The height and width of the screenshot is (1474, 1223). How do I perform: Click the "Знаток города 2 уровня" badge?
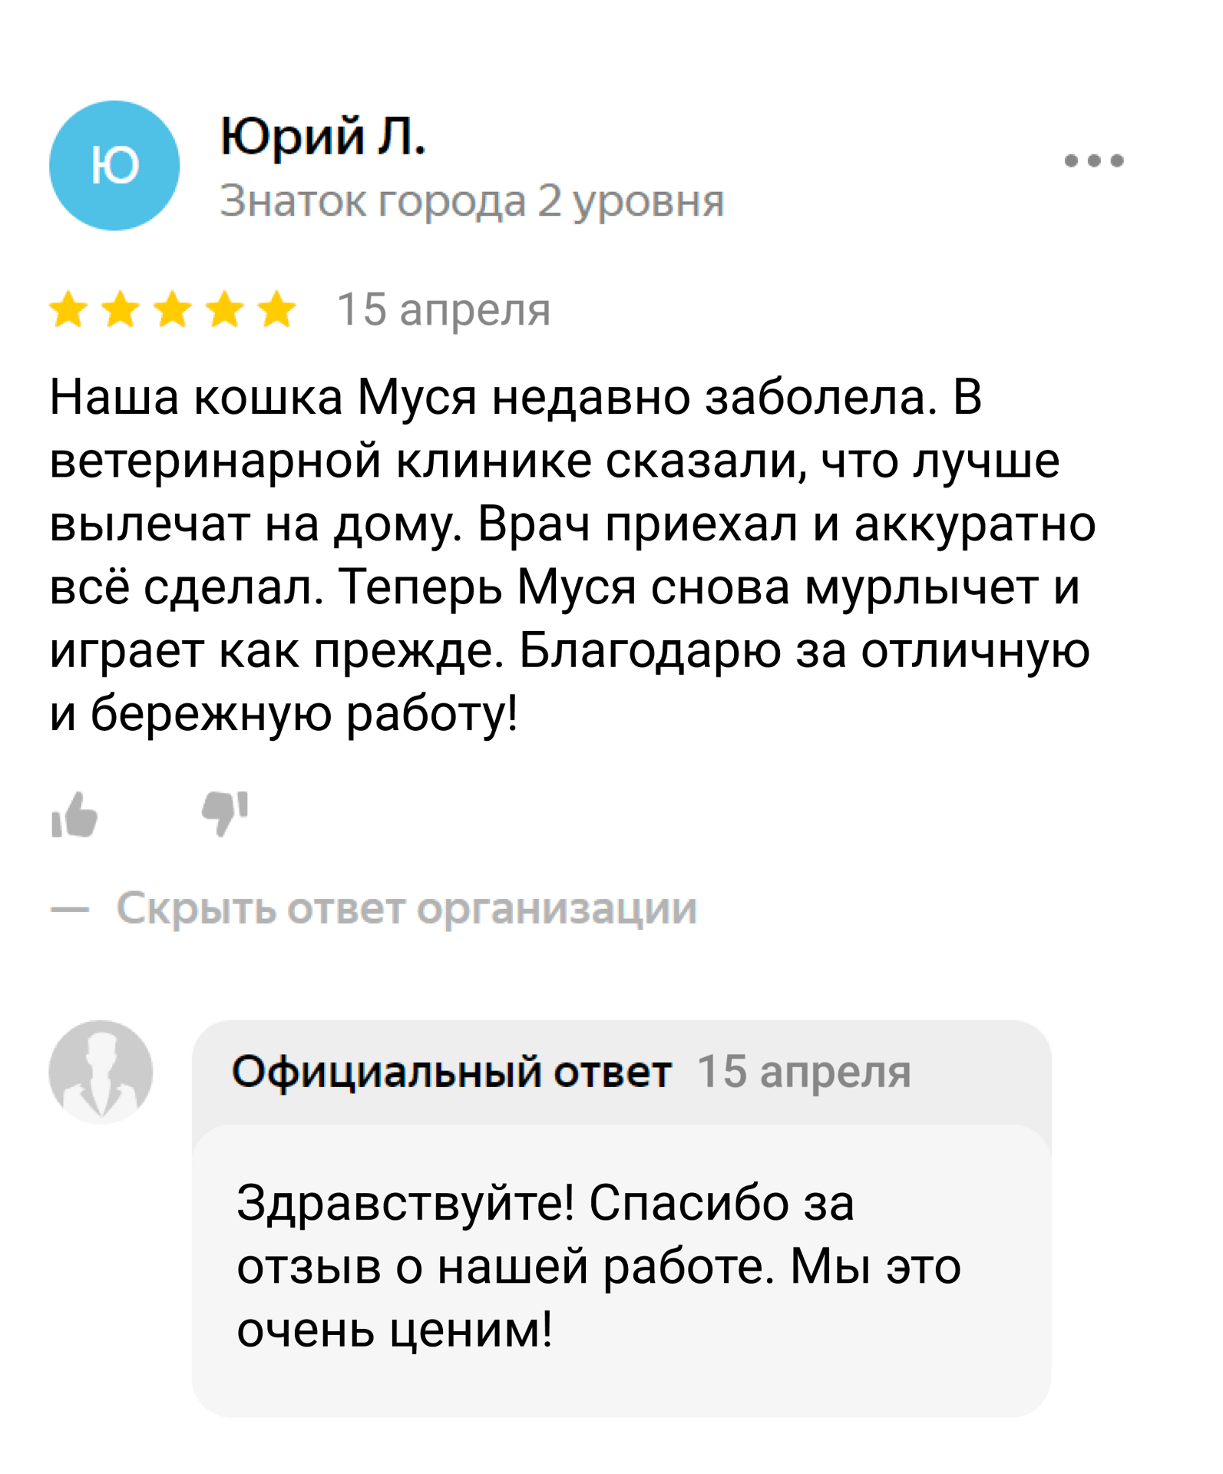click(471, 201)
